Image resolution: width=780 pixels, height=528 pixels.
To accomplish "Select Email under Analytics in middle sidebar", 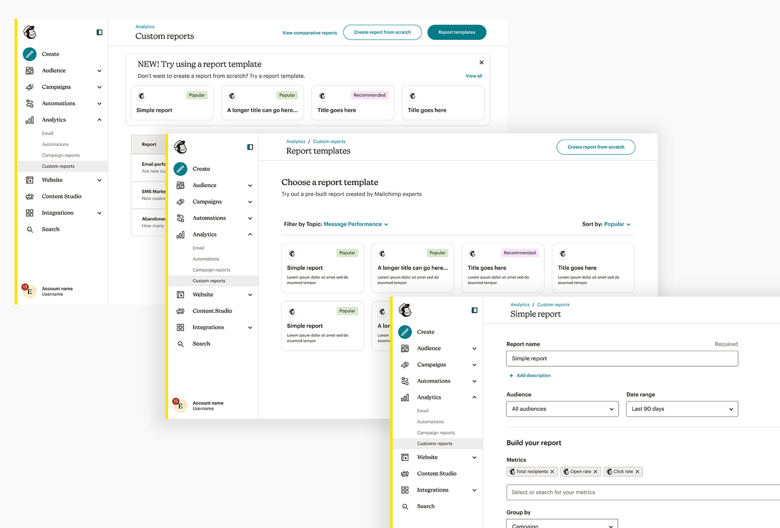I will [198, 248].
